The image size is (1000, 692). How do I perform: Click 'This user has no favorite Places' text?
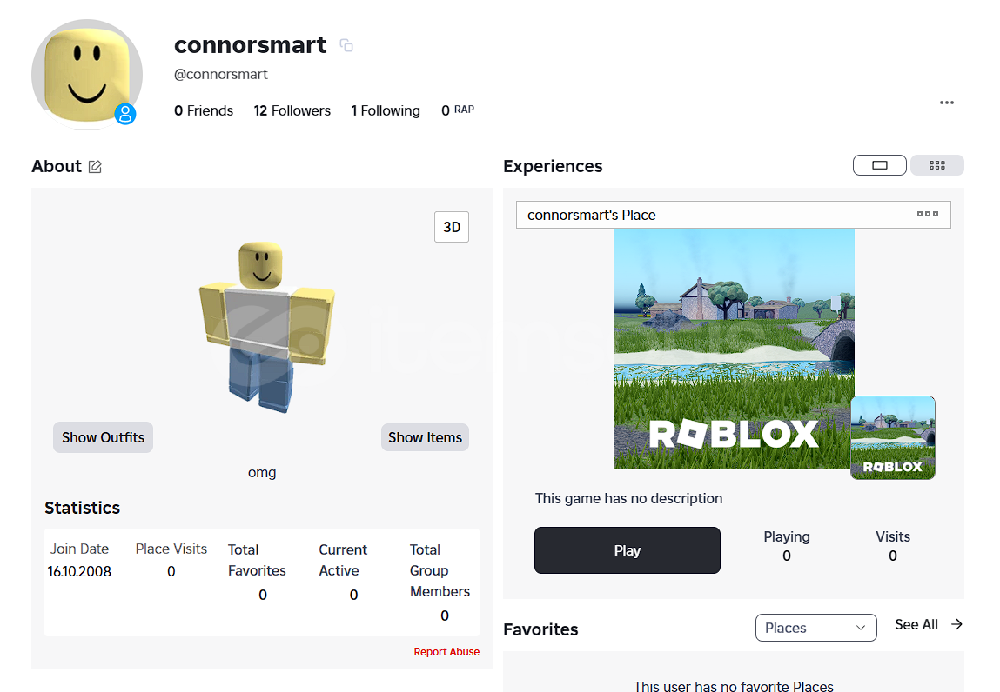pyautogui.click(x=734, y=686)
